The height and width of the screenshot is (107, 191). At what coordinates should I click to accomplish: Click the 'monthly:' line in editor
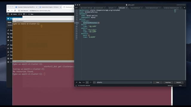85,34
